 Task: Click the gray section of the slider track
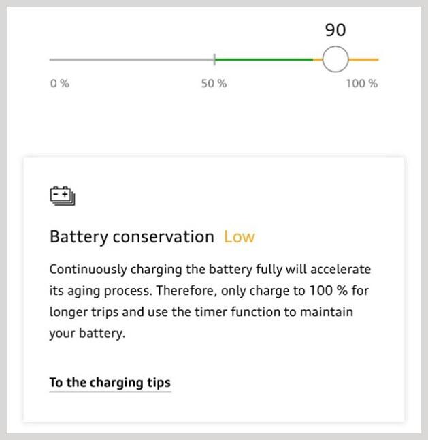coord(131,60)
